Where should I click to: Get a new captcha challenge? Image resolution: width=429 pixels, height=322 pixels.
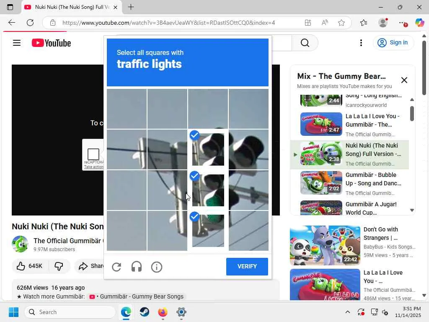pos(116,267)
